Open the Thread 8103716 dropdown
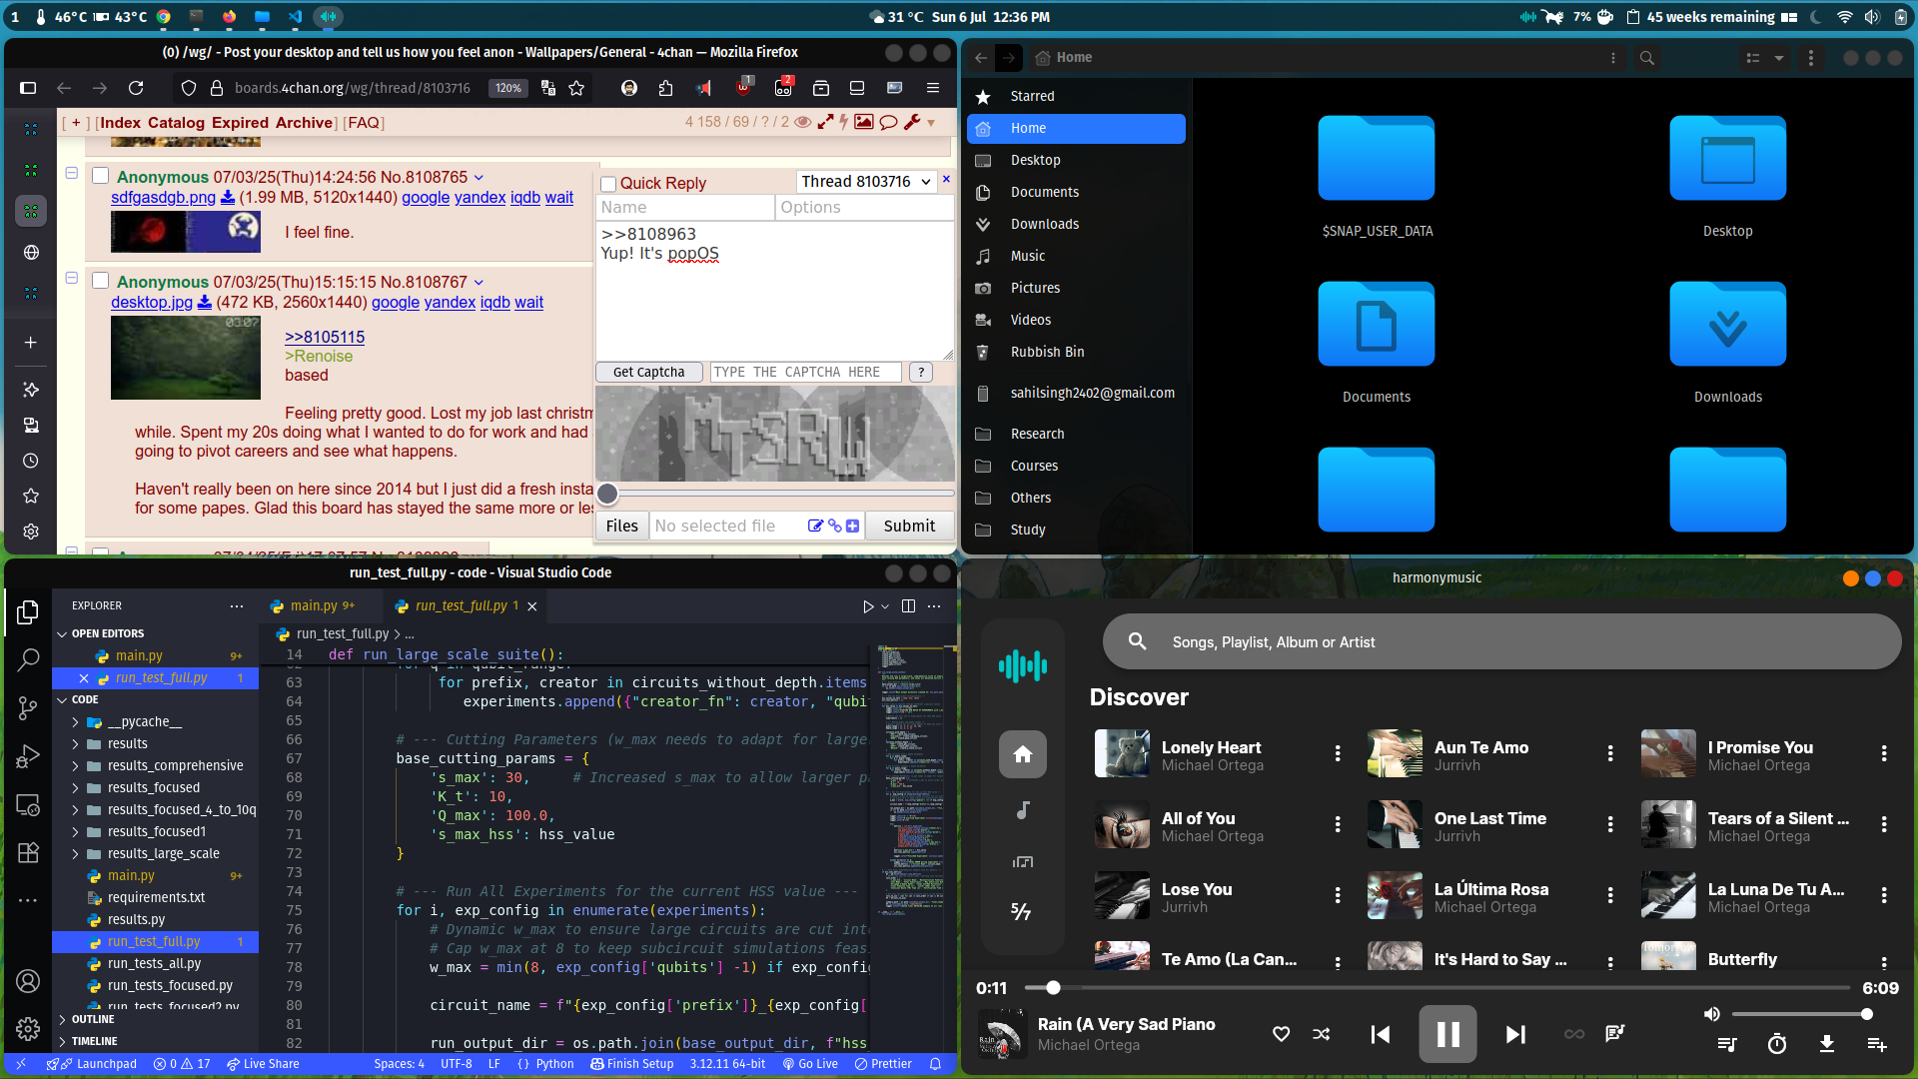The height and width of the screenshot is (1079, 1918). [865, 181]
